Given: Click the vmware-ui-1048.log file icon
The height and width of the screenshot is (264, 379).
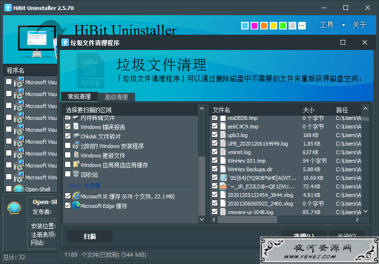Looking at the screenshot, I should coord(223,212).
